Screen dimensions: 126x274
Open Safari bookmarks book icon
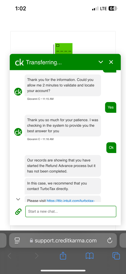(x=90, y=256)
